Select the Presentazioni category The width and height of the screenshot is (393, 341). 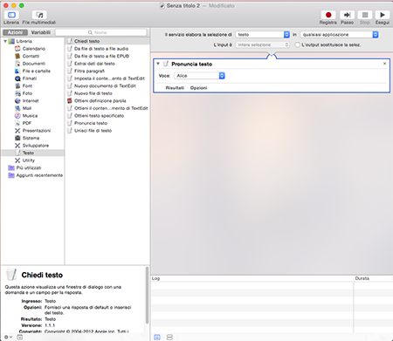click(37, 131)
